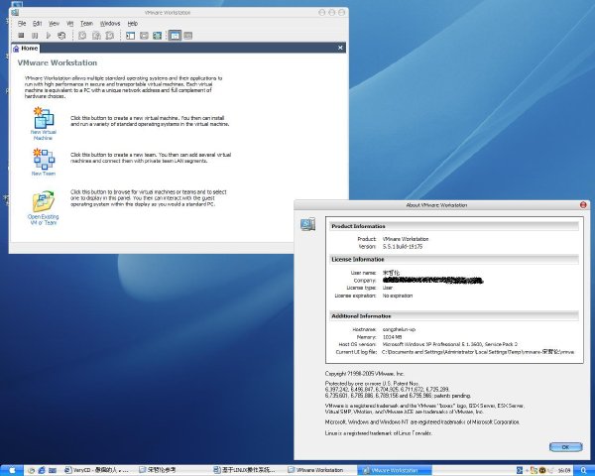Viewport: 595px width, 476px height.
Task: Click the New Virtual Machine icon
Action: click(44, 118)
